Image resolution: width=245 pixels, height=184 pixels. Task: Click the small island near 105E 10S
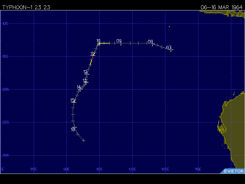tap(169, 27)
